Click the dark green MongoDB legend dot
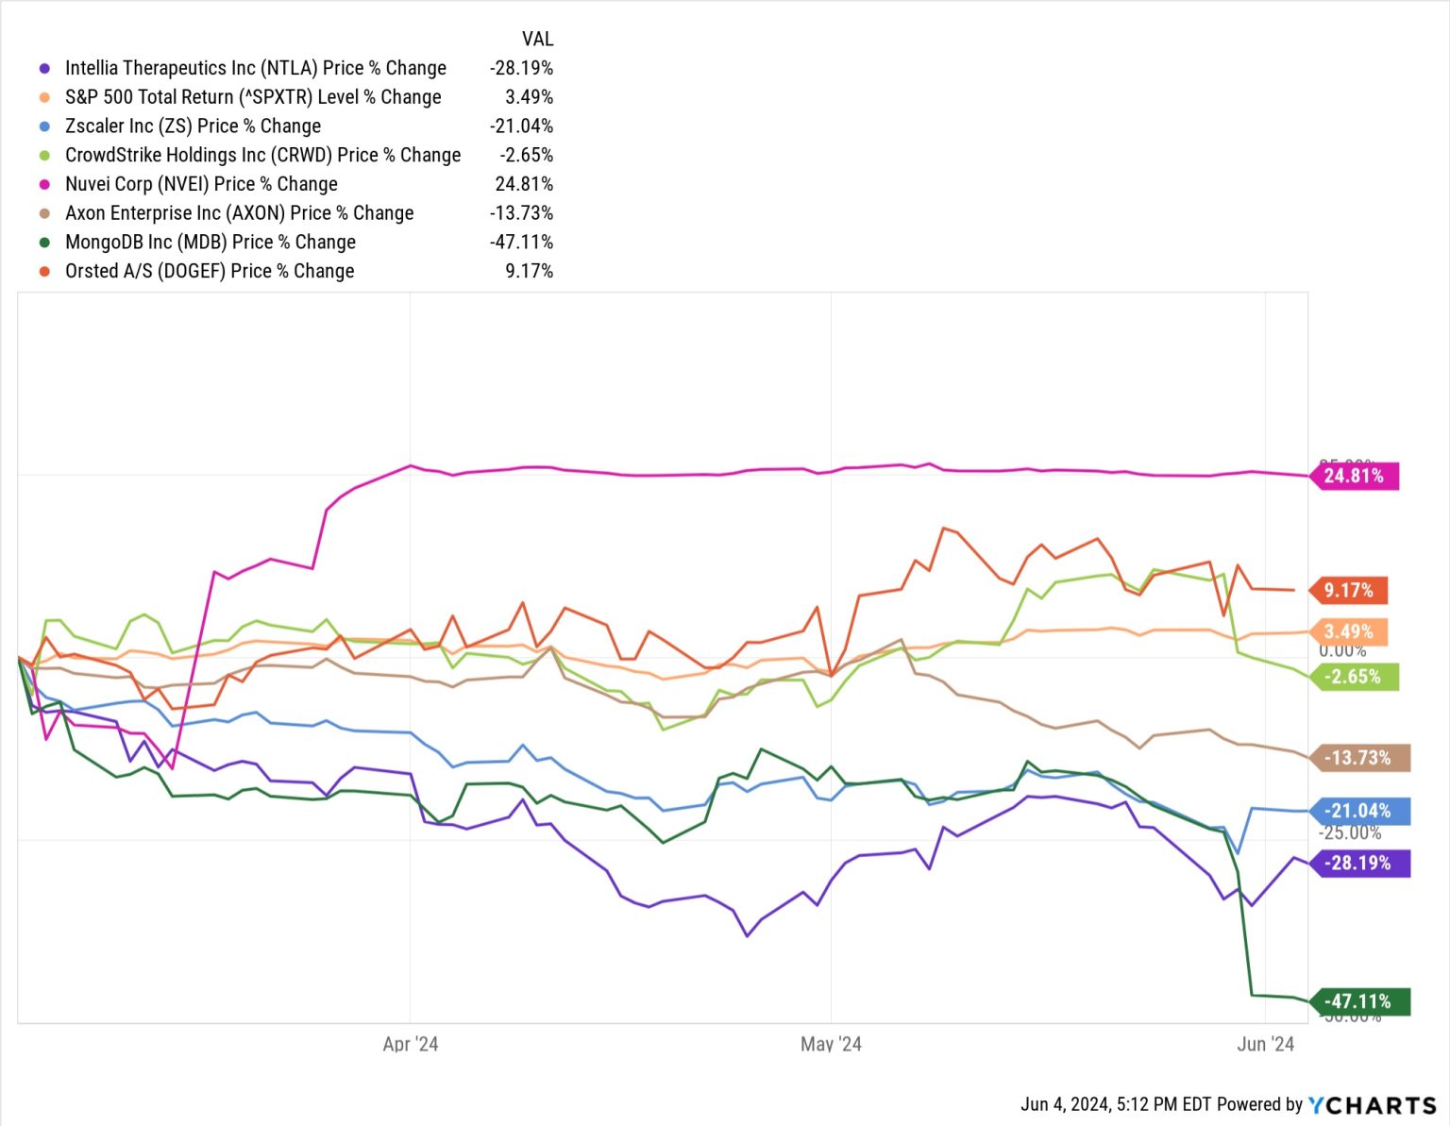 (44, 243)
